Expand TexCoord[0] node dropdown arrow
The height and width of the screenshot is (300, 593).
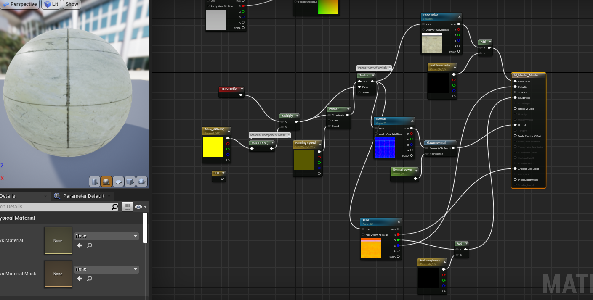[x=241, y=89]
